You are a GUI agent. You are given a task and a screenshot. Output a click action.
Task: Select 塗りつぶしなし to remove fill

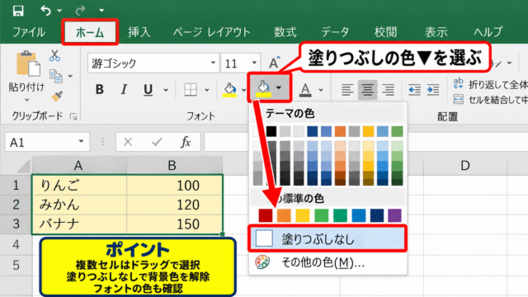tap(328, 238)
